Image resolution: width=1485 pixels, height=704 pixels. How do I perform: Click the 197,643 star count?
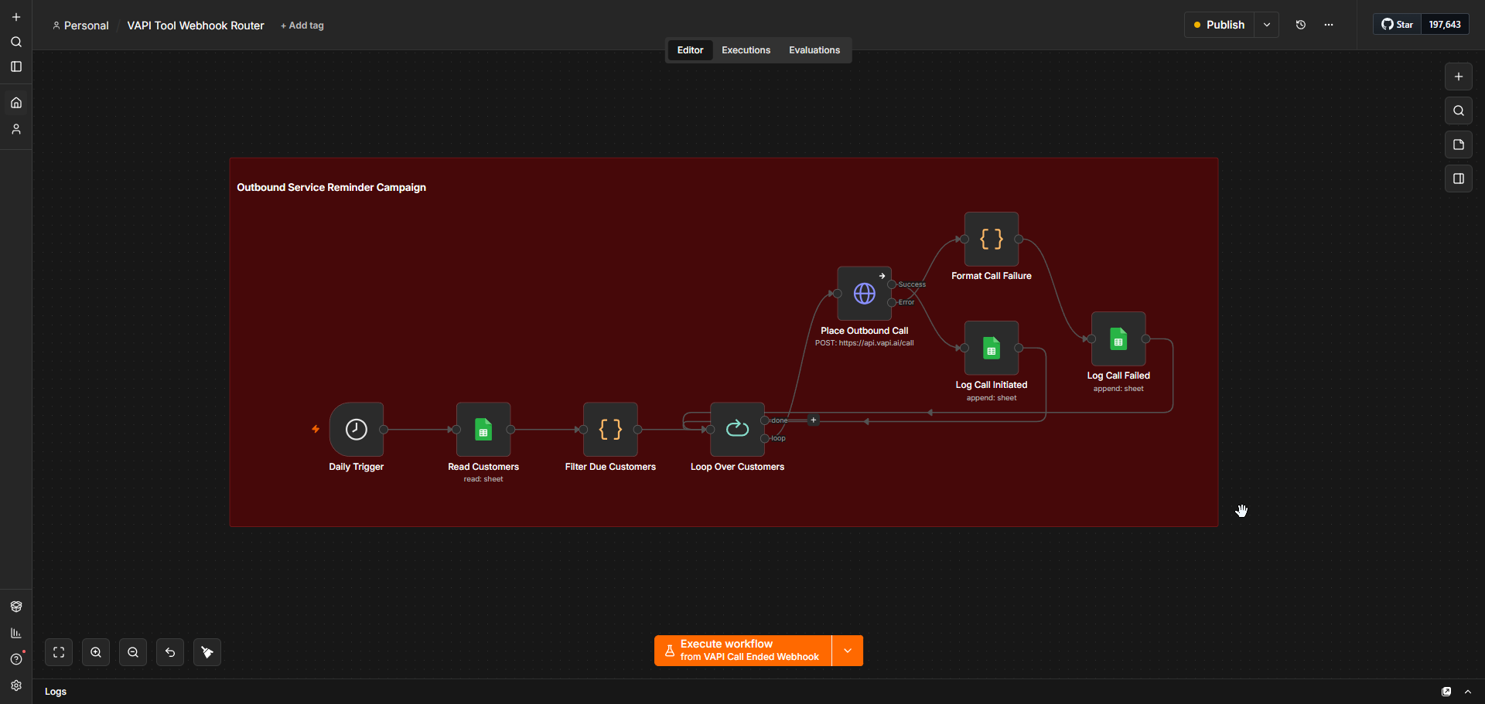click(1445, 25)
